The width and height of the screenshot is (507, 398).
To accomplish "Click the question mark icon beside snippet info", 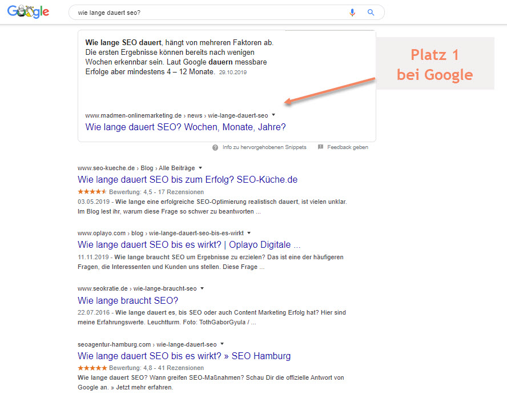I will [215, 147].
